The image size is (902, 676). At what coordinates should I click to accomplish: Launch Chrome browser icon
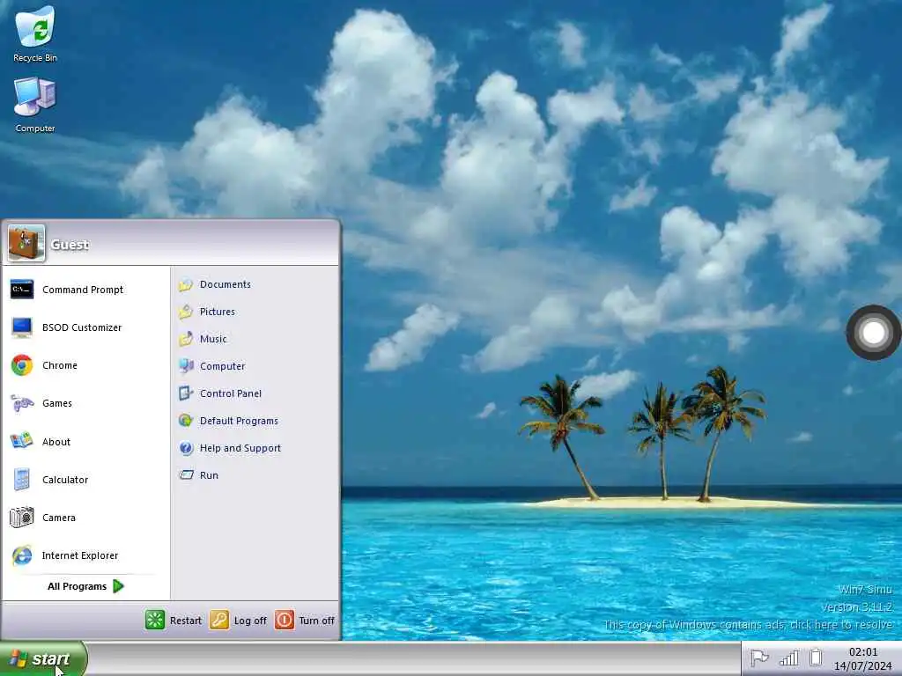(x=22, y=365)
